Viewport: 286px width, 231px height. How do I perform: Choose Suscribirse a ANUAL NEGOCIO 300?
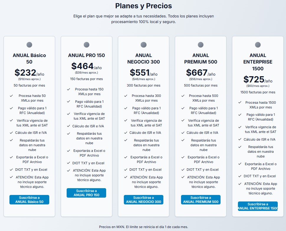[144, 200]
